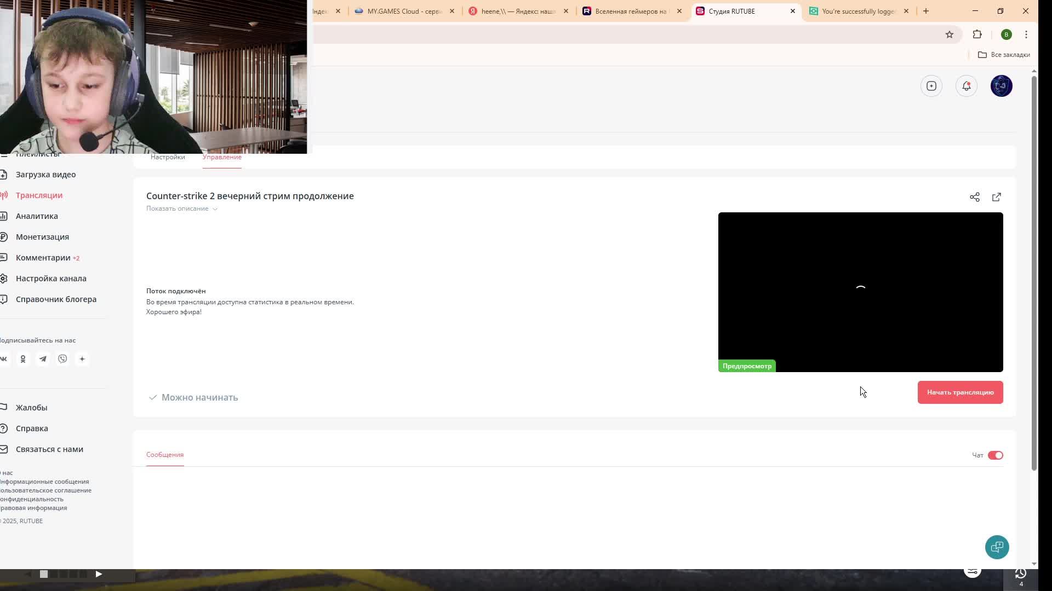
Task: Open stream in new window icon
Action: (x=996, y=197)
